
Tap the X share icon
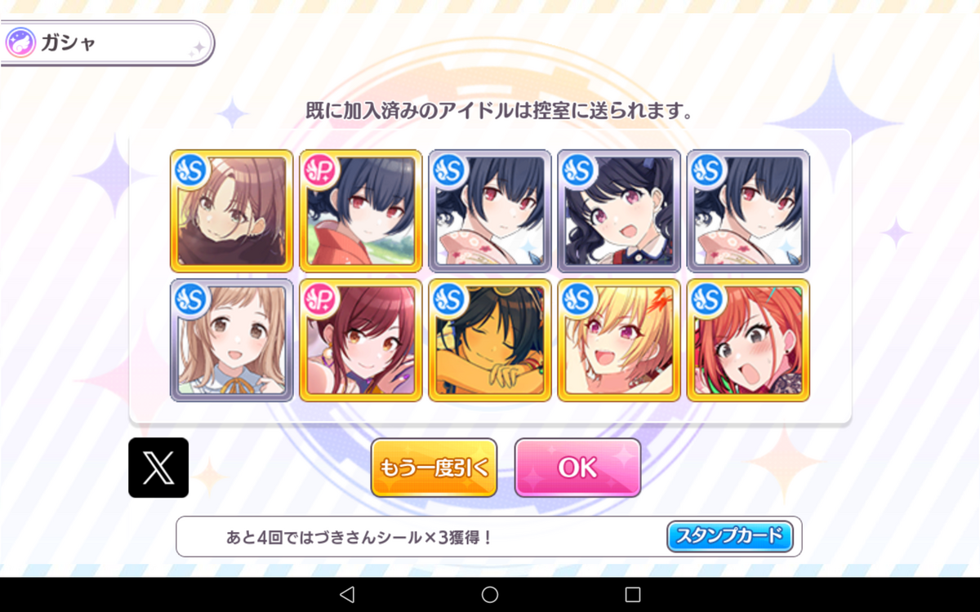158,468
